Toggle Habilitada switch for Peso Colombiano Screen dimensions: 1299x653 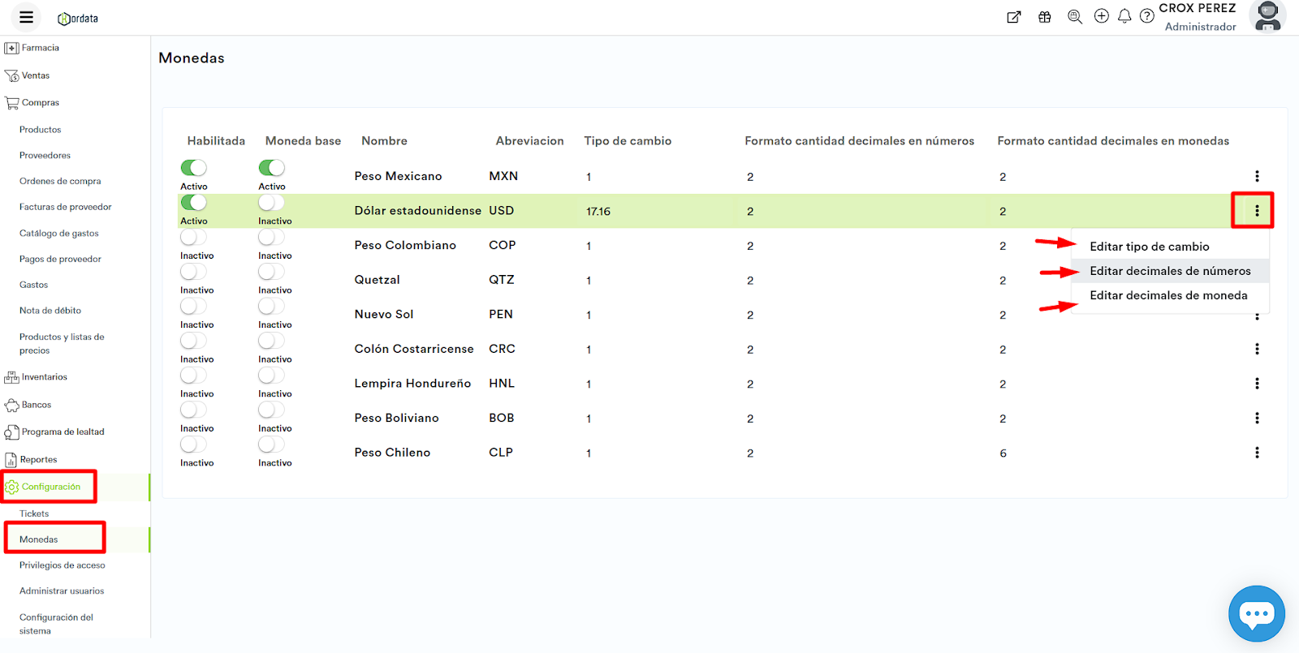193,237
